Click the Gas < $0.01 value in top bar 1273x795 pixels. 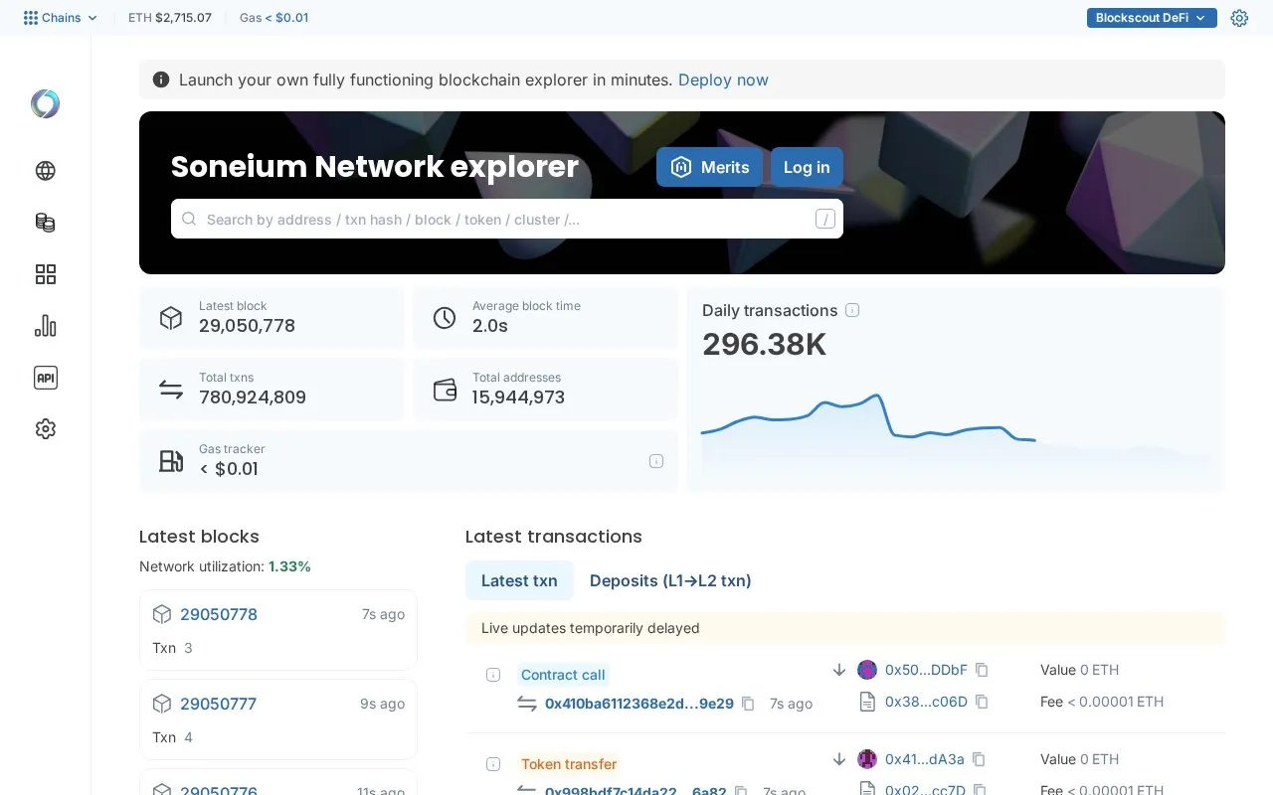286,18
